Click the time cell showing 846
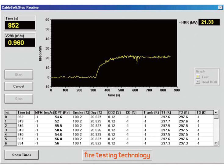224x168 pixels. pos(25,125)
